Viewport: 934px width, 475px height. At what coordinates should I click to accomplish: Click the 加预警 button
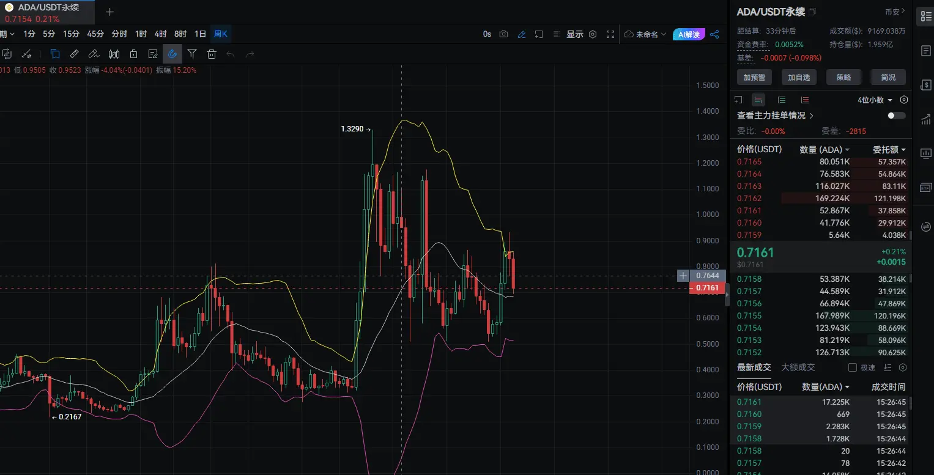coord(755,78)
